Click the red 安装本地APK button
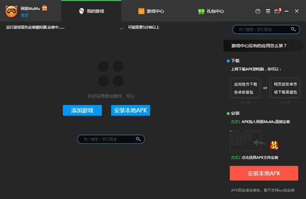This screenshot has width=306, height=199. [264, 173]
